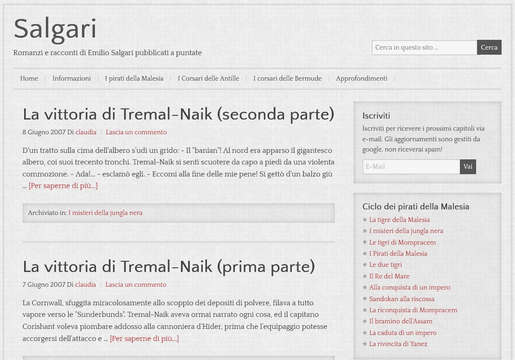Leave a comment on the prima parte post
This screenshot has width=515, height=360.
click(136, 285)
